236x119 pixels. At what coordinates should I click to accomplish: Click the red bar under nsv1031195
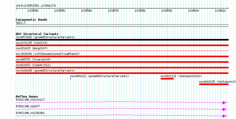(122, 45)
